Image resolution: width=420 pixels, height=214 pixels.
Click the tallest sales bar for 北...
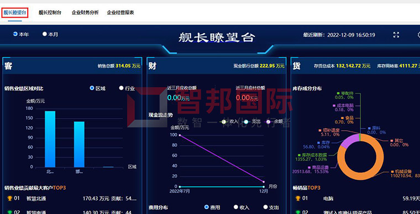click(50, 139)
